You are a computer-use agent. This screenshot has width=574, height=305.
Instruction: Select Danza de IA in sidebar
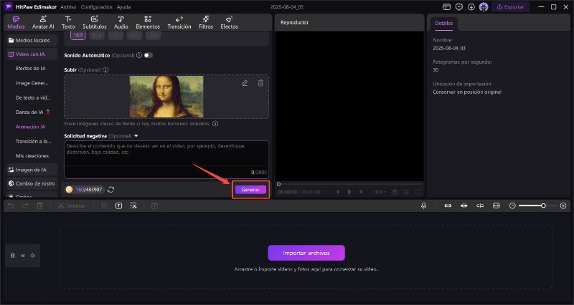[x=32, y=112]
